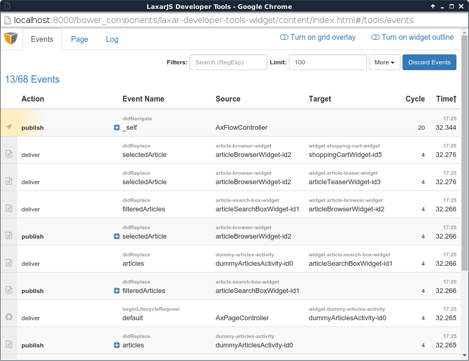Turn on widget outline toggle
Screen dimensions: 469x361
pos(412,37)
